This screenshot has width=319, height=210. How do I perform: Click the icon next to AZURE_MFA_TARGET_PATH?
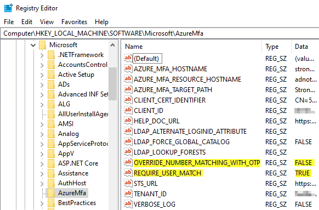coord(128,89)
